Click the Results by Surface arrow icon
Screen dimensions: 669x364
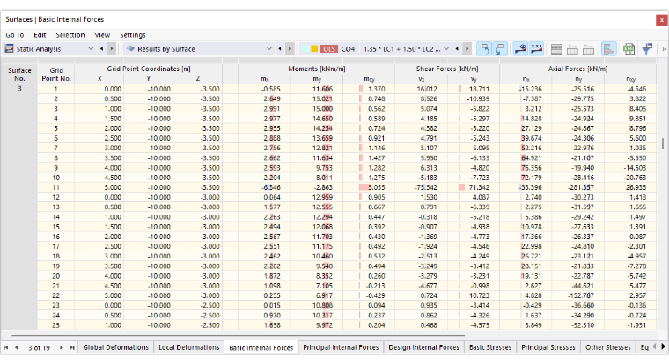tap(130, 49)
